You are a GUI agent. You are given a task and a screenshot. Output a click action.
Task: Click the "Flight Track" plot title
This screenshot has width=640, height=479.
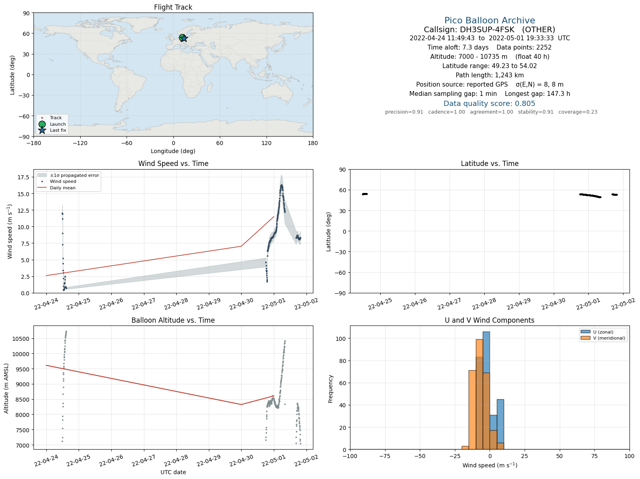(x=173, y=7)
